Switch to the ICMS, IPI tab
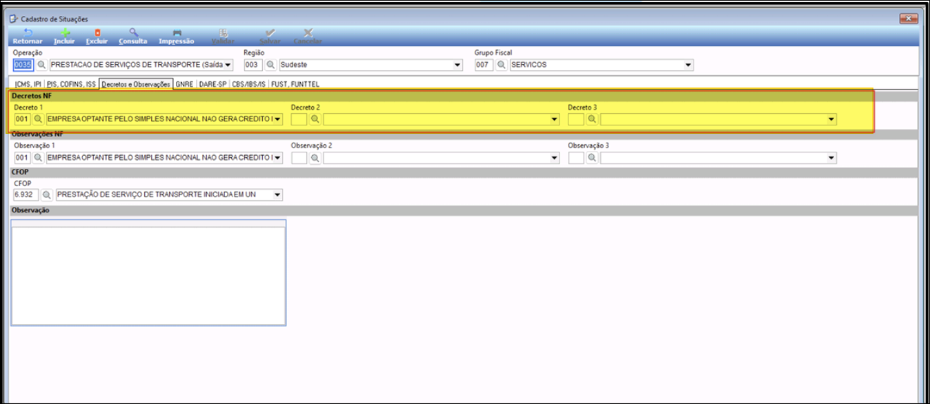The image size is (930, 404). (x=28, y=84)
